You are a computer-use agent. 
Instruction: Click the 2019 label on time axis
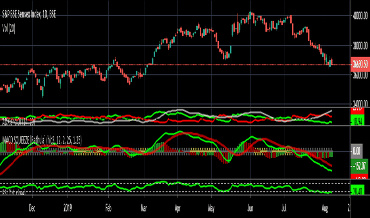[x=68, y=208]
